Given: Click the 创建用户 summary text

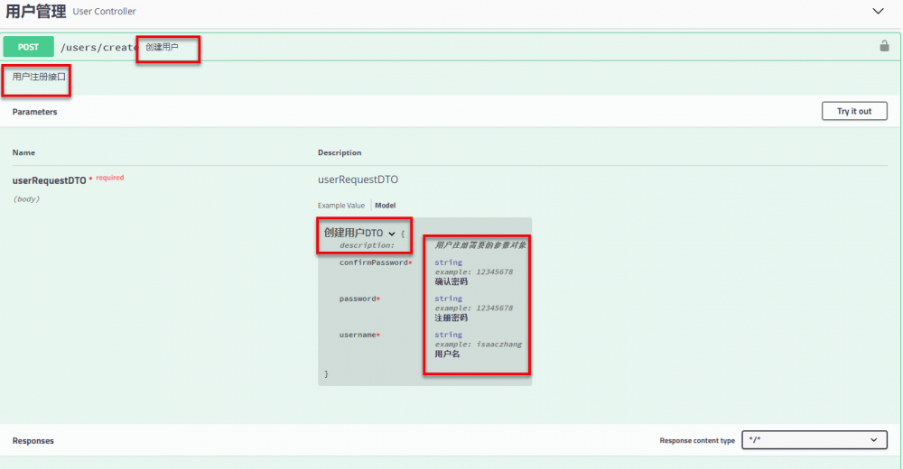Looking at the screenshot, I should 162,47.
